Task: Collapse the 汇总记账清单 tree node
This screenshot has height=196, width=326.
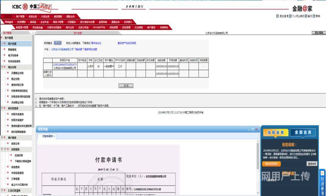Action: tap(2, 190)
